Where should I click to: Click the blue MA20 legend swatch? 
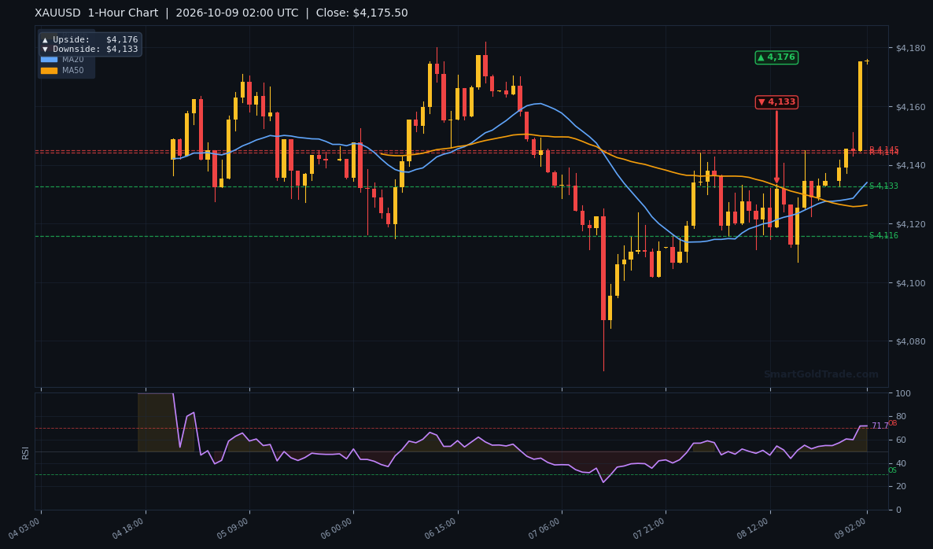[49, 60]
